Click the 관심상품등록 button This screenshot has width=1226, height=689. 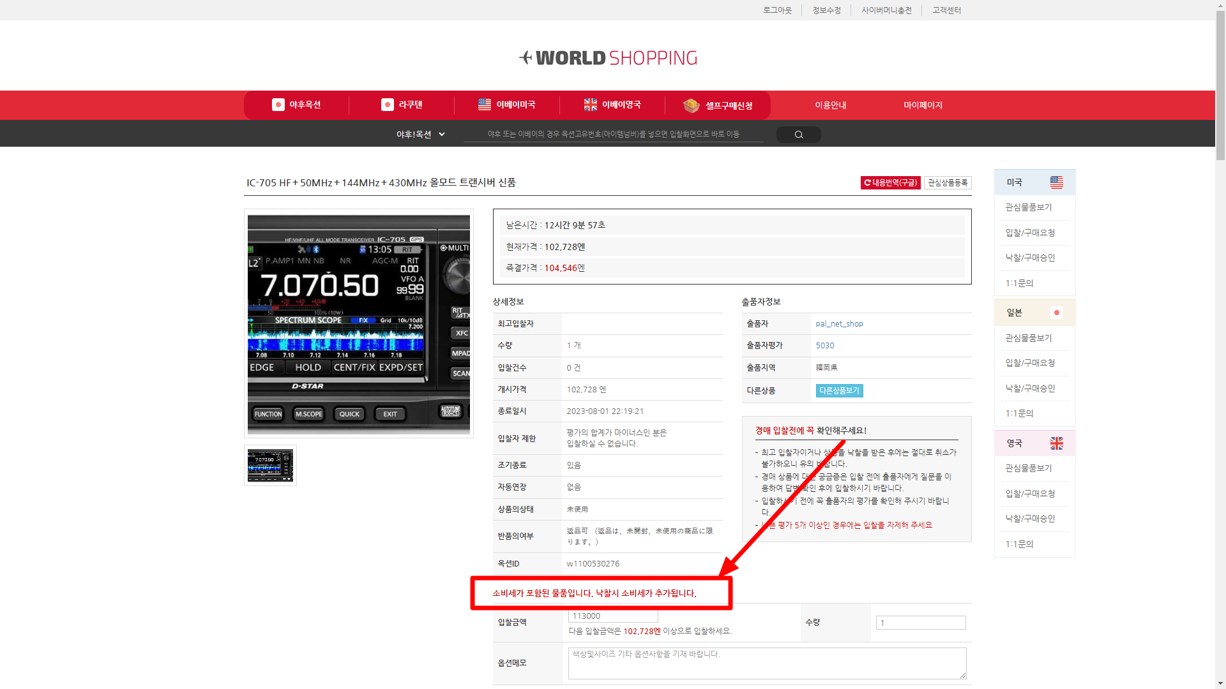[x=948, y=183]
